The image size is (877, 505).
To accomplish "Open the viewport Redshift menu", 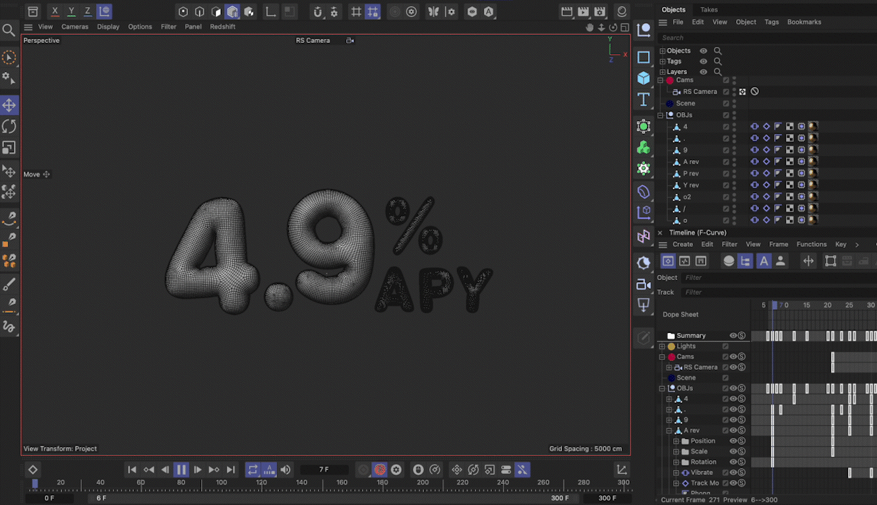I will [x=223, y=27].
